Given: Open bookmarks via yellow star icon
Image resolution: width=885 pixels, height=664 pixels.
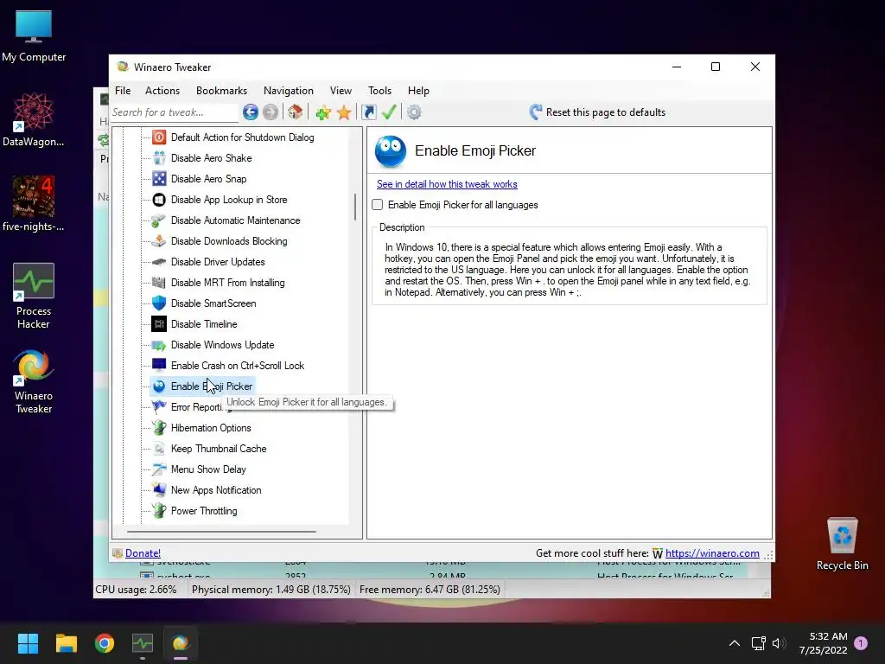Looking at the screenshot, I should 344,112.
